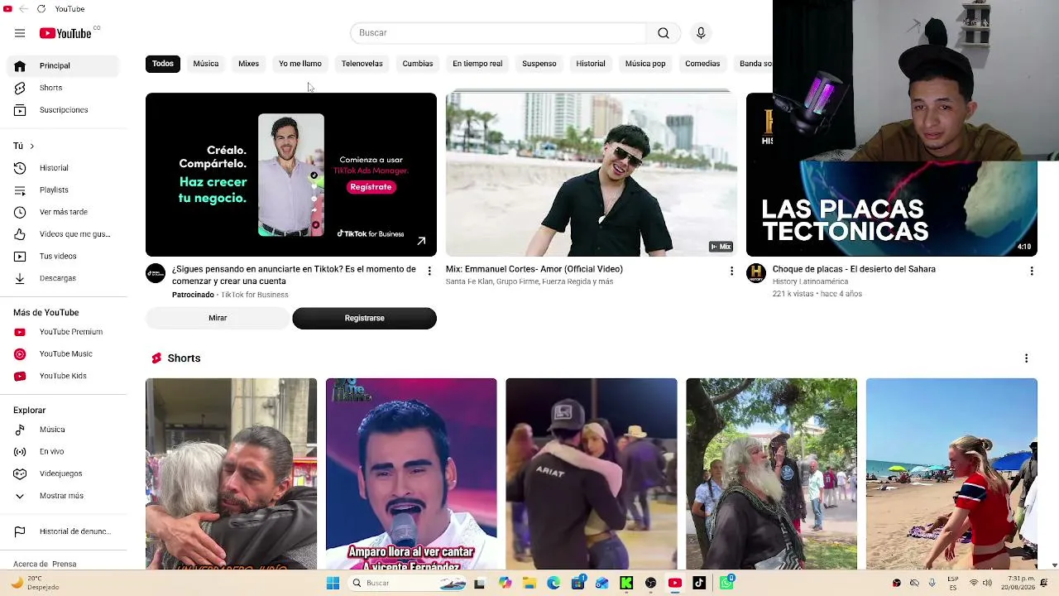
Task: Open options for TikTok ad video
Action: [x=429, y=271]
